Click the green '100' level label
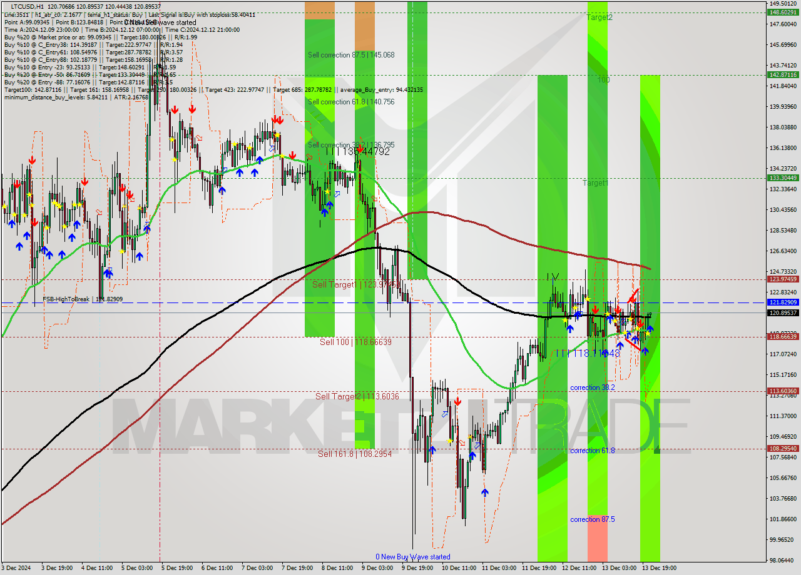The height and width of the screenshot is (575, 801). (603, 80)
